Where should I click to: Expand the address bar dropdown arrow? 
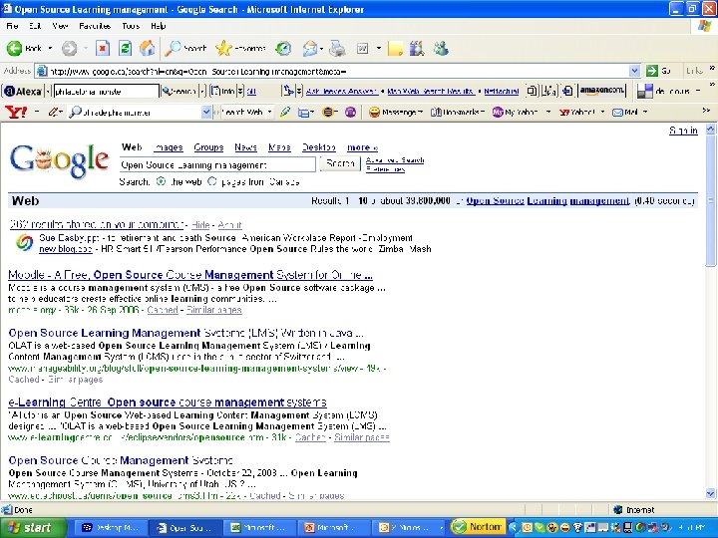[634, 71]
